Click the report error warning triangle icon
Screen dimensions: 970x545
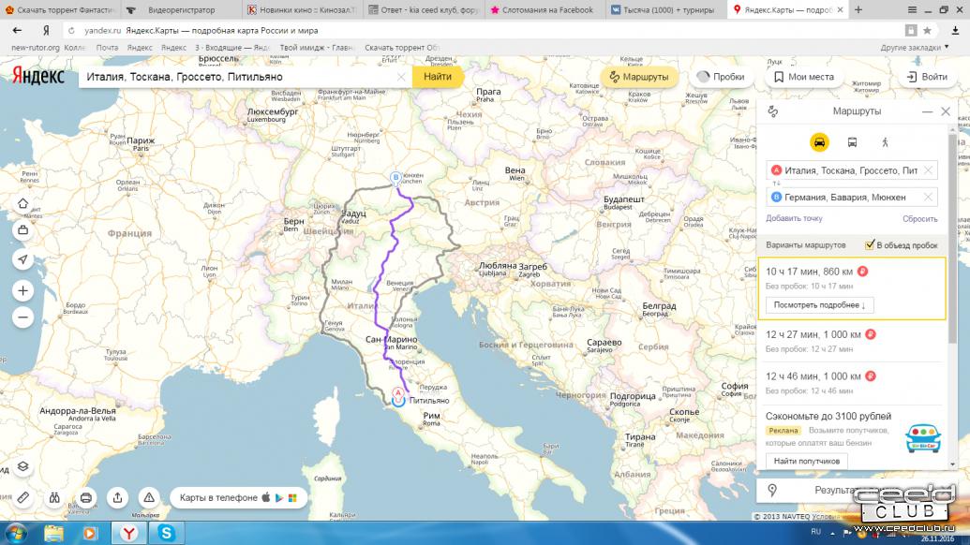tap(149, 497)
